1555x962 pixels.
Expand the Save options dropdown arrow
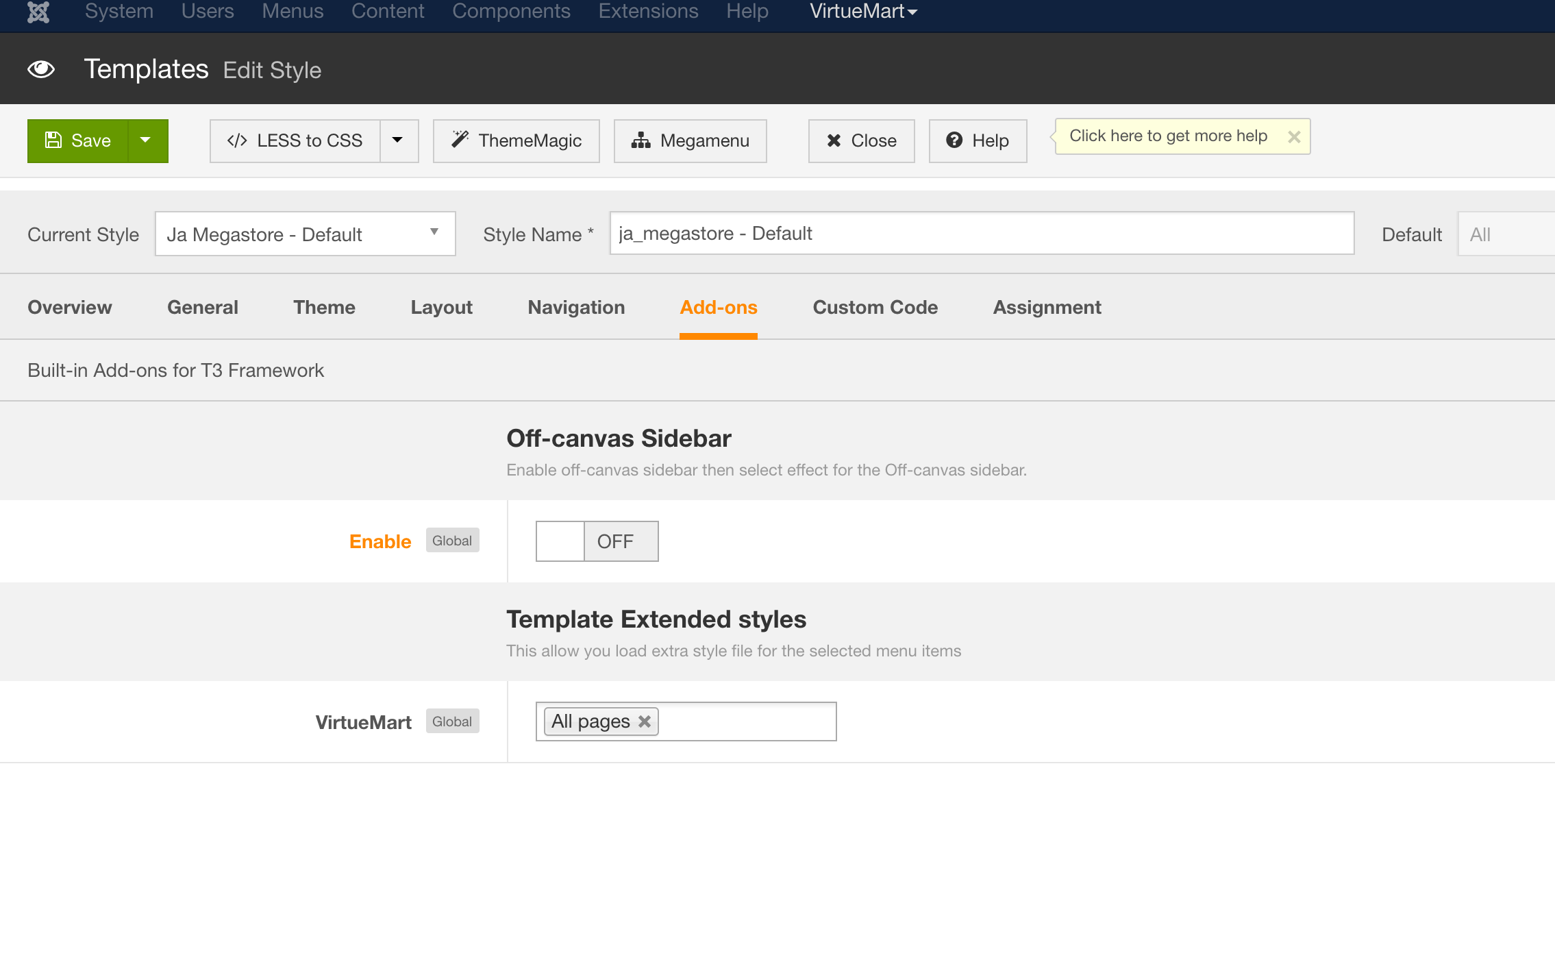click(x=146, y=140)
